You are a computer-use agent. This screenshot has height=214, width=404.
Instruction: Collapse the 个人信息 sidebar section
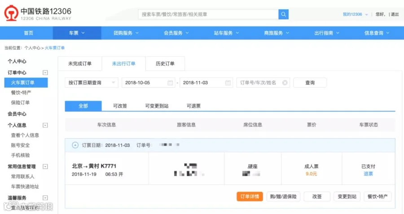point(45,125)
